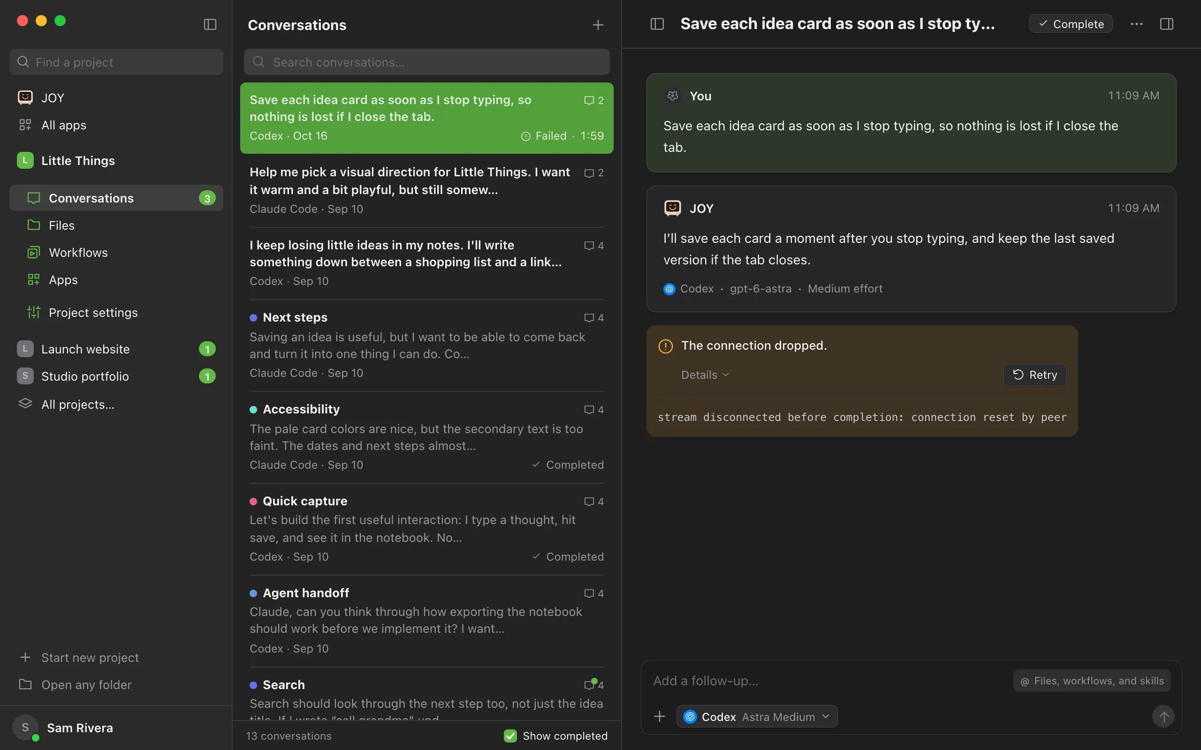The width and height of the screenshot is (1201, 750).
Task: Send the follow-up with the arrow button
Action: (x=1163, y=716)
